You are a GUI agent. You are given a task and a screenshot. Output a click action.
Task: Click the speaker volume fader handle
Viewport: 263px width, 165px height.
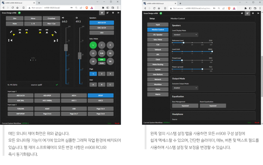(x=66, y=48)
